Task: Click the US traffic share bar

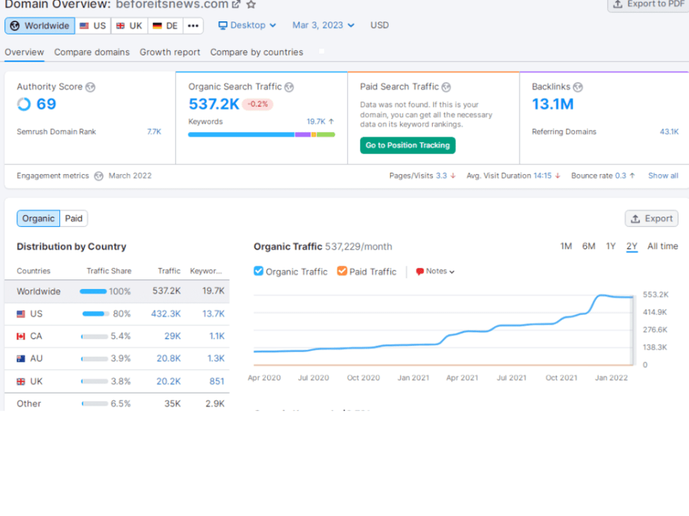Action: coord(95,314)
